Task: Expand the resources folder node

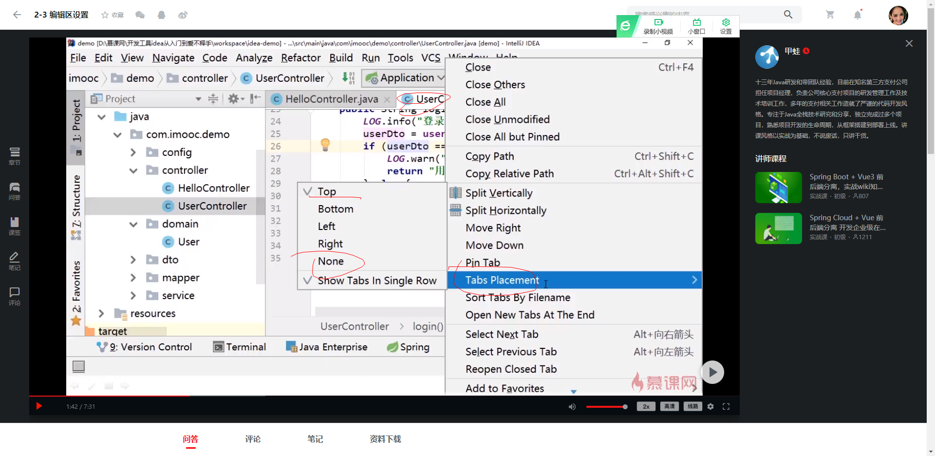Action: (x=101, y=313)
